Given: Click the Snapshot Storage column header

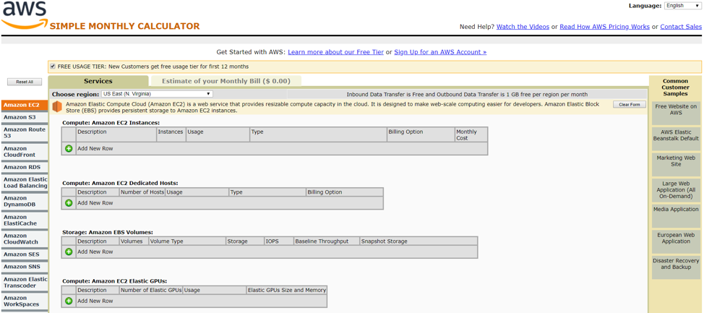Looking at the screenshot, I should [418, 241].
